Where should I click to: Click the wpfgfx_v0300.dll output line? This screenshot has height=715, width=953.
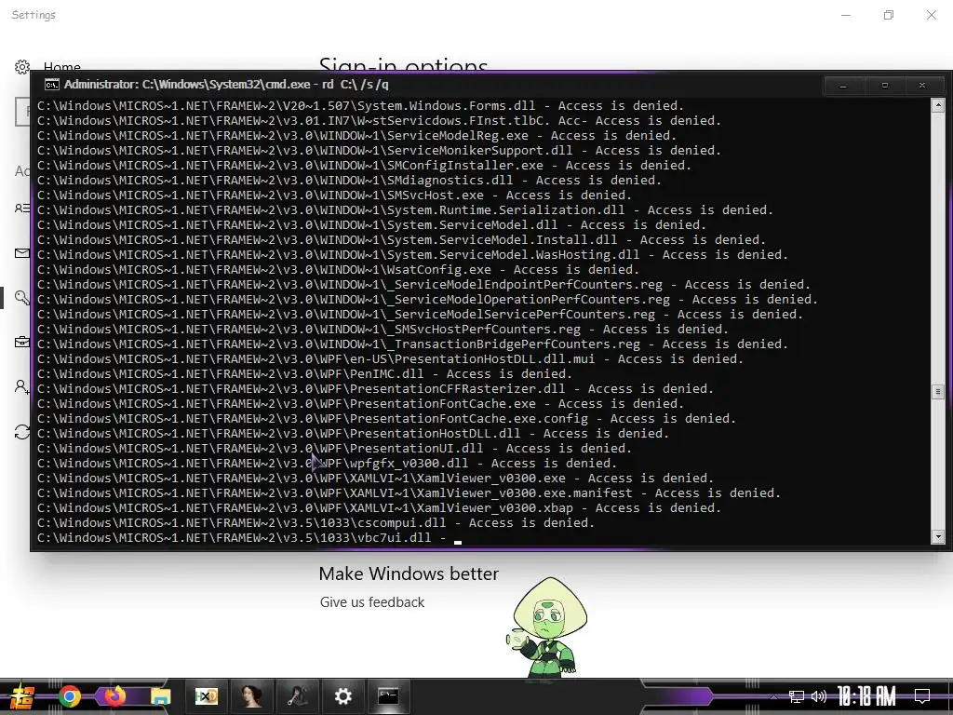pos(327,464)
